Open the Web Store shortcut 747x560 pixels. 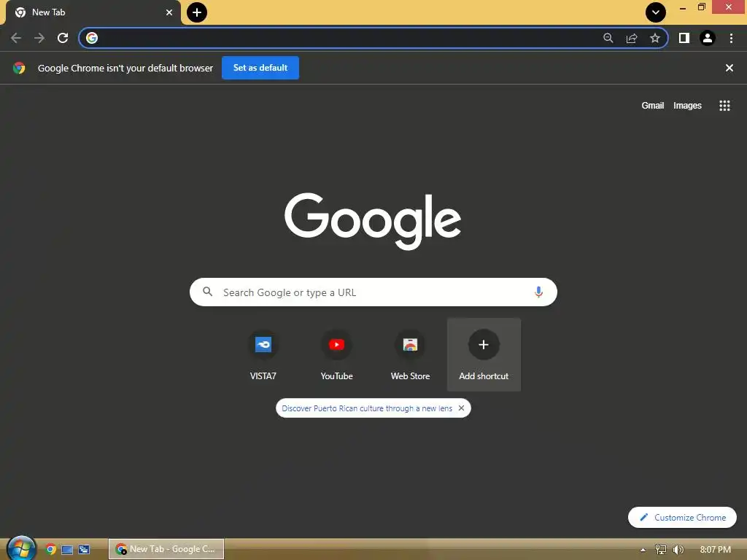click(410, 355)
